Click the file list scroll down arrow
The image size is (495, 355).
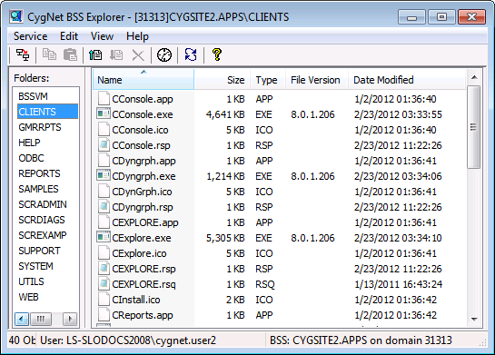(x=474, y=319)
